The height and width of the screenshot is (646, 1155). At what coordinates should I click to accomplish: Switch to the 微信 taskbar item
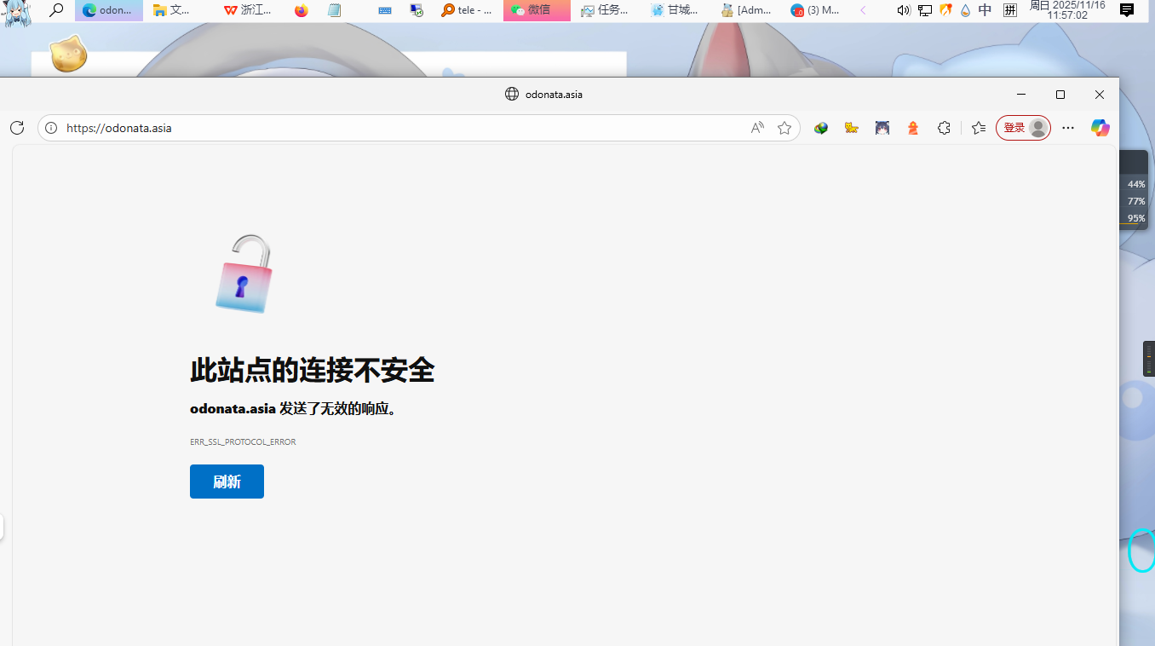(x=537, y=10)
